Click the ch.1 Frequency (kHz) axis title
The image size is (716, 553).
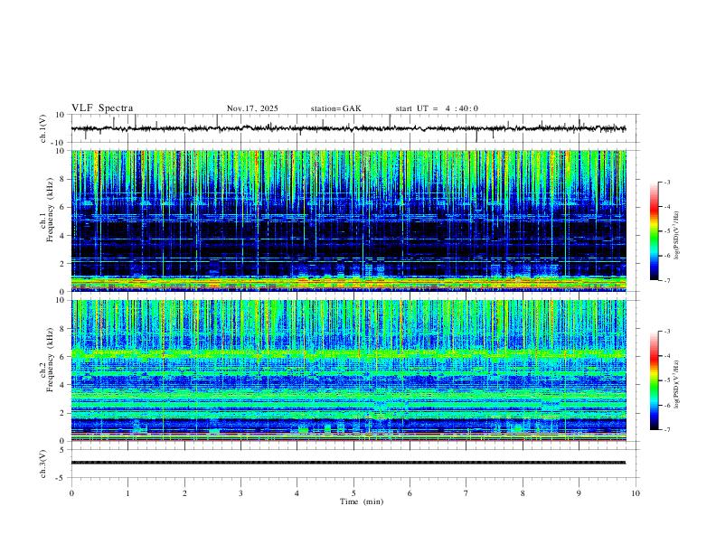50,210
